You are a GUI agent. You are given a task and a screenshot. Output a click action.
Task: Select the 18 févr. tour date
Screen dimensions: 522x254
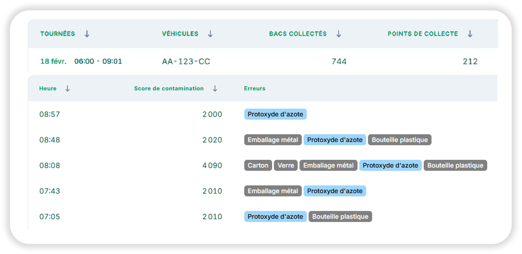pyautogui.click(x=53, y=61)
